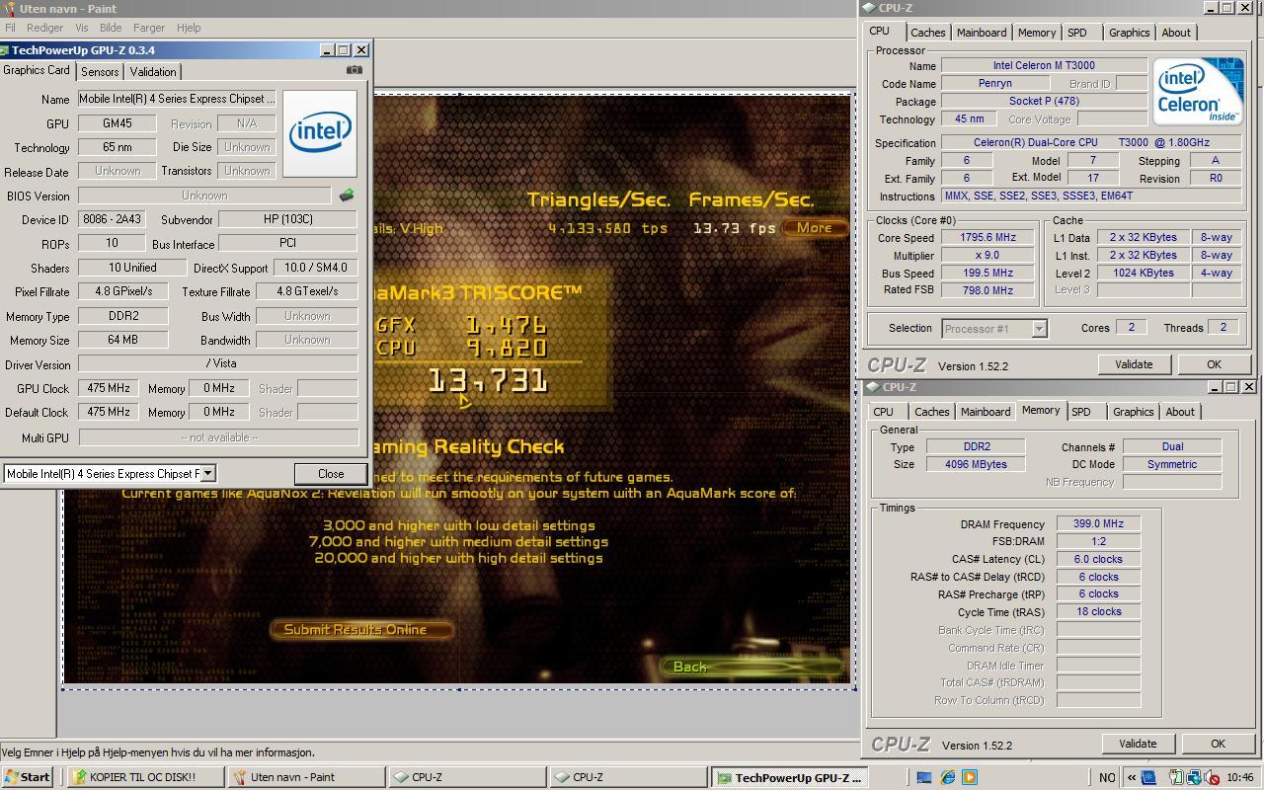Click the Device ID 8086 - 2A43 value
1264x790 pixels.
click(112, 219)
